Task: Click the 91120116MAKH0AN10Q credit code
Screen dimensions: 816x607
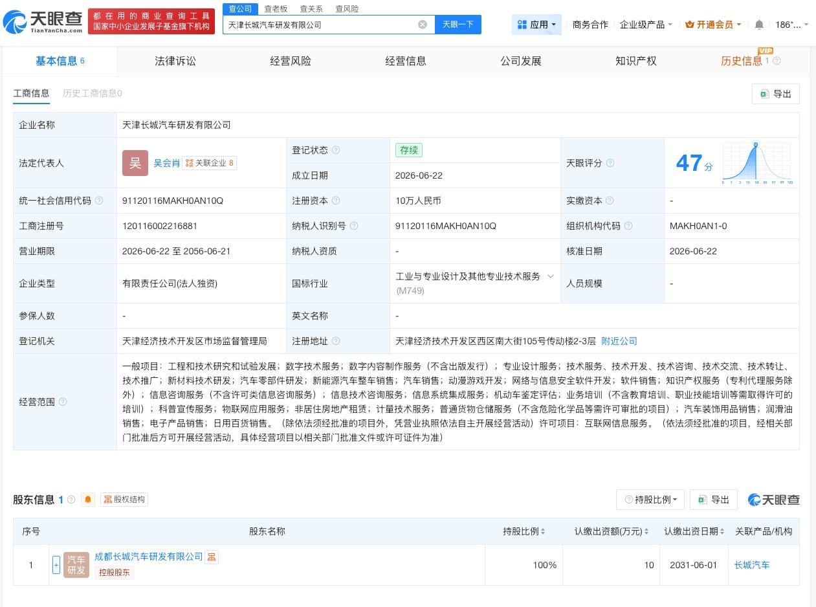Action: tap(173, 201)
